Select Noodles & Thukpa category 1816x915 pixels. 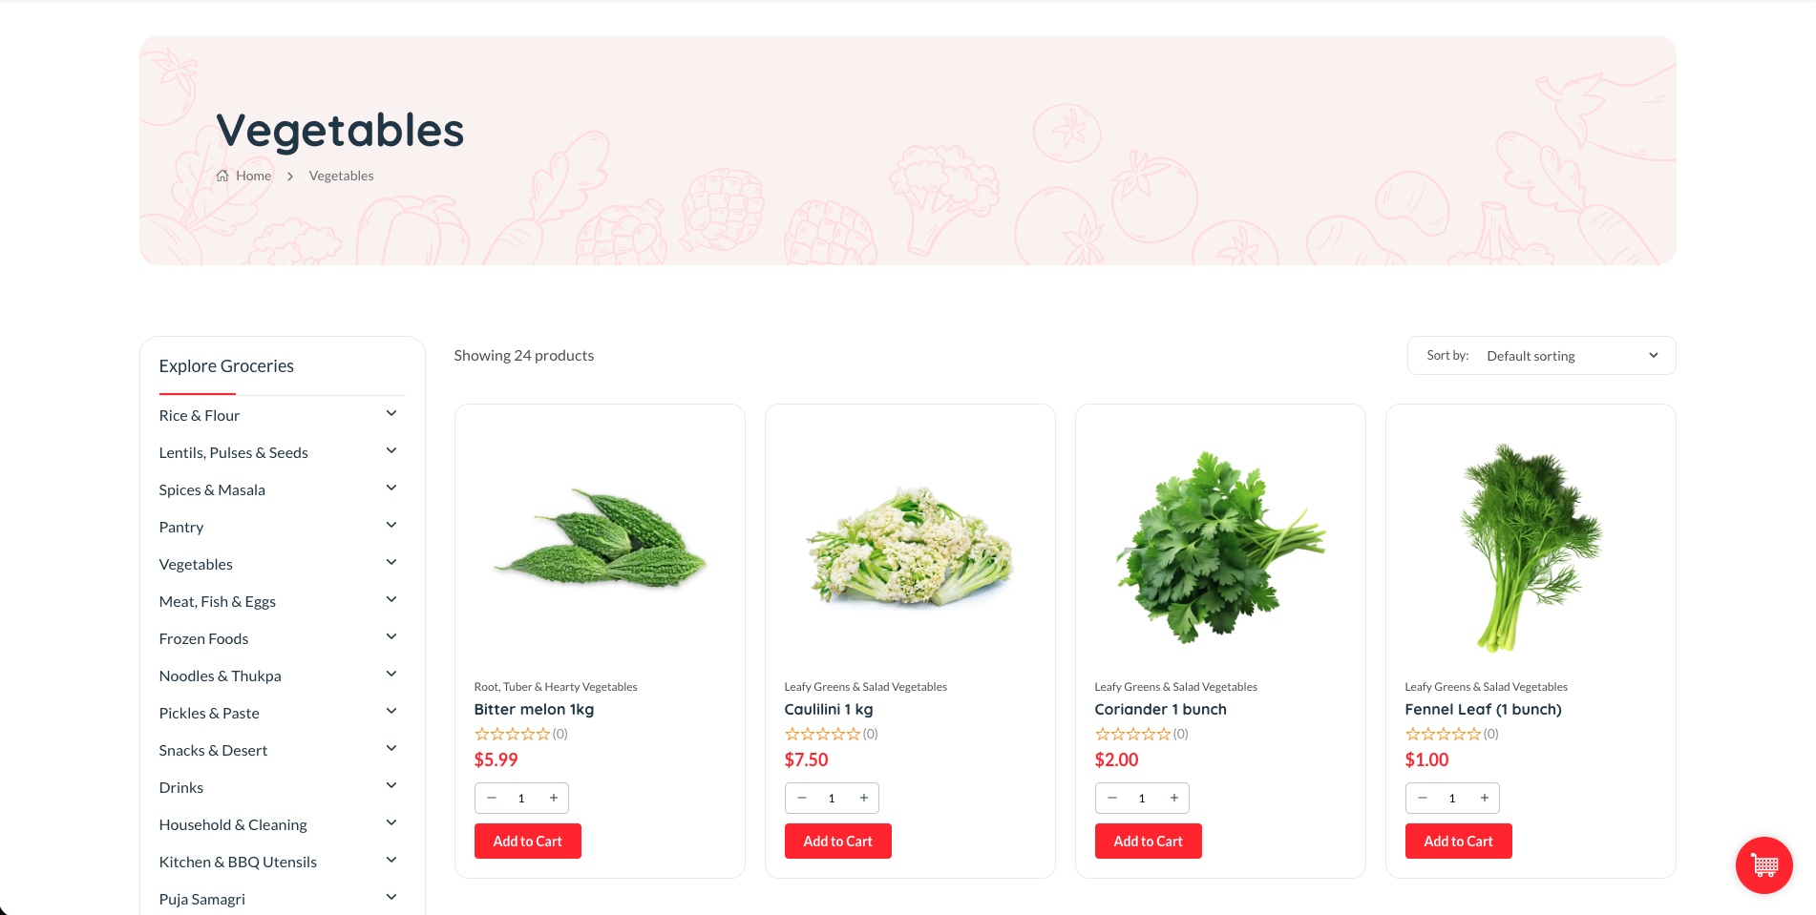coord(221,676)
